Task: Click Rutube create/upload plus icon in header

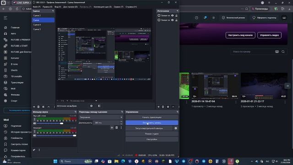Action: [x=196, y=17]
